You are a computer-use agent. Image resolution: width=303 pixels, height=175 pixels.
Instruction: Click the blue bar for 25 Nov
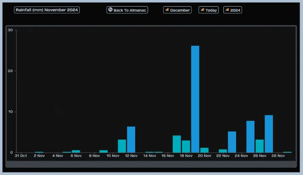pos(250,136)
